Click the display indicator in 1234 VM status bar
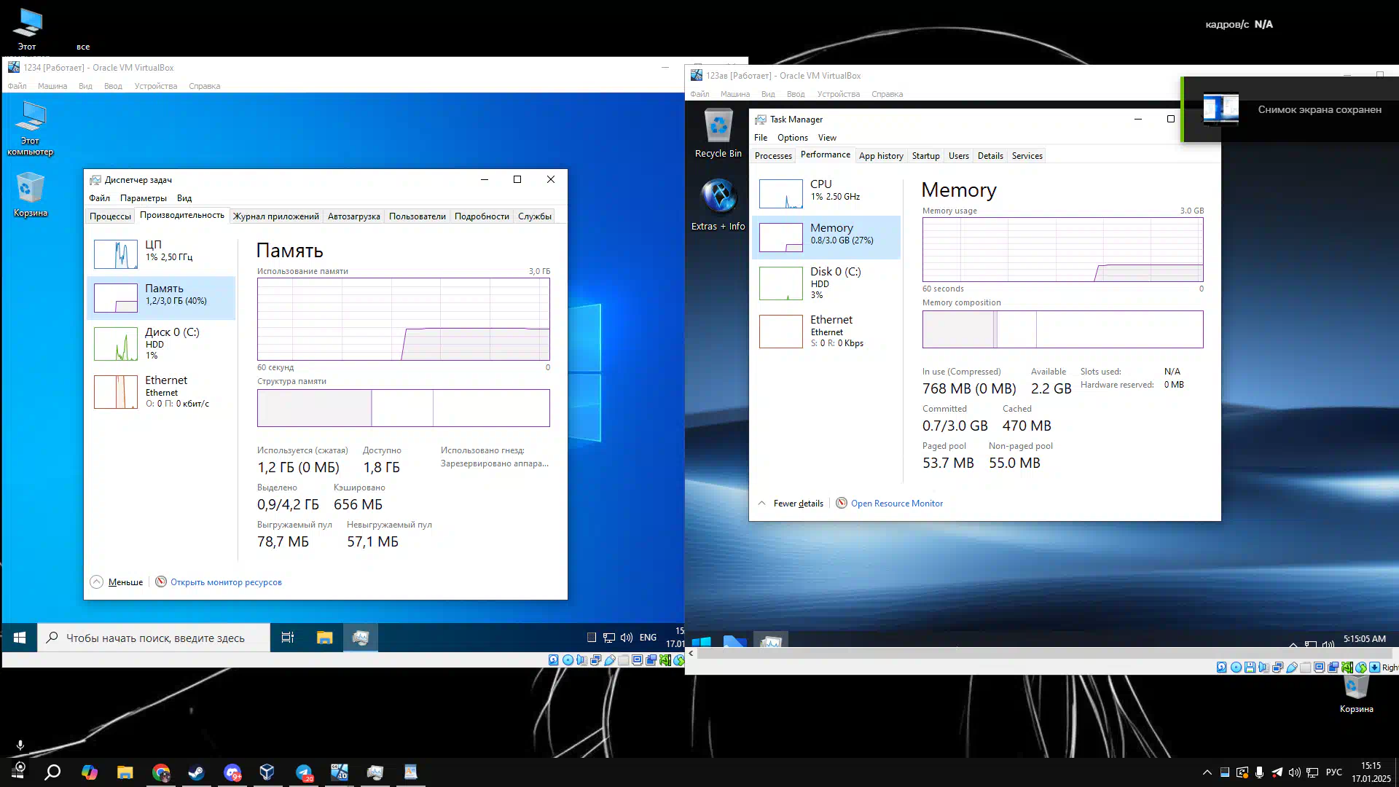Image resolution: width=1399 pixels, height=787 pixels. [x=638, y=660]
